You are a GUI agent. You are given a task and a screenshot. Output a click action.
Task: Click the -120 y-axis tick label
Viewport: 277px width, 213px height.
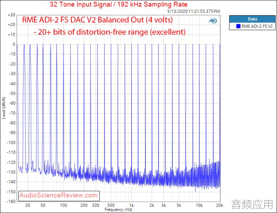11,162
